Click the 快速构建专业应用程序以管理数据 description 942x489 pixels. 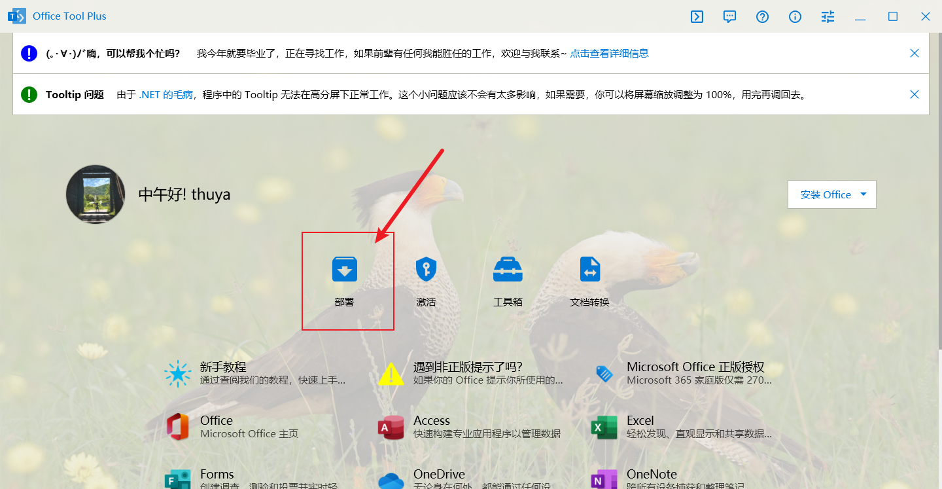coord(487,433)
